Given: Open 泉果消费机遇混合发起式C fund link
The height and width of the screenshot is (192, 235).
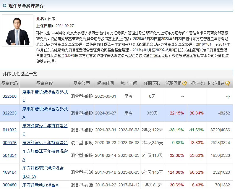Looking at the screenshot, I should pos(45,96).
